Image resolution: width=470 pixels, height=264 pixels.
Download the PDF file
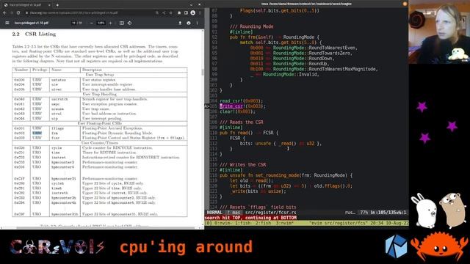(180, 23)
